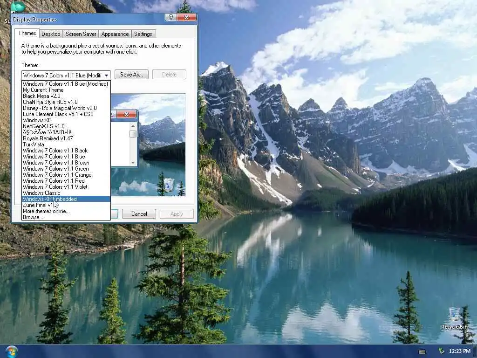
Task: Click the system clock showing 12:23 PM
Action: [459, 351]
